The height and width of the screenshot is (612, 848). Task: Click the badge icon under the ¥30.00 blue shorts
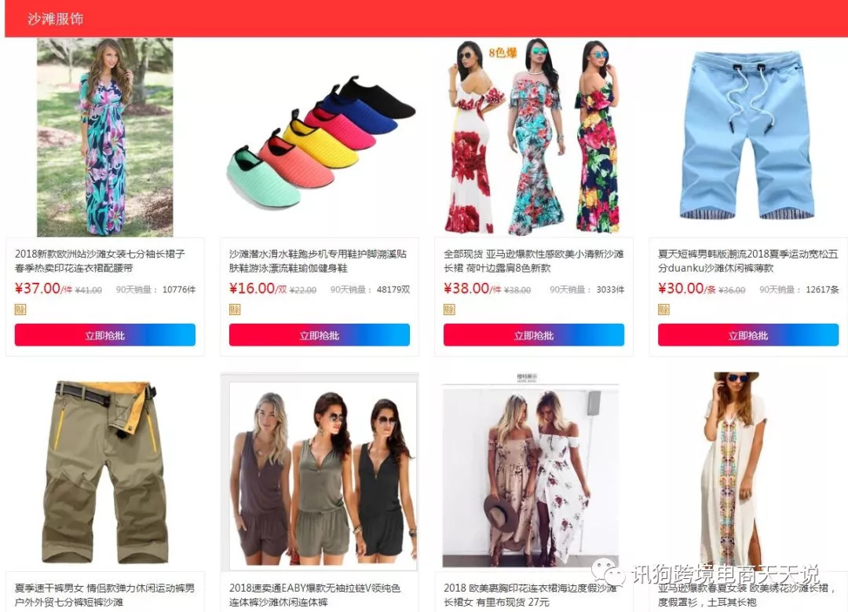coord(663,310)
